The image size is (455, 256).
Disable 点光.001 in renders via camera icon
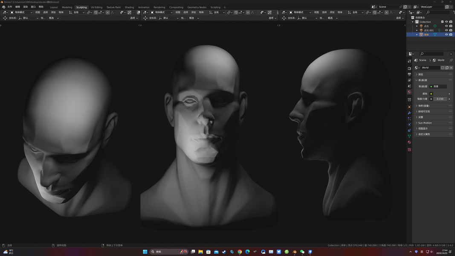451,30
